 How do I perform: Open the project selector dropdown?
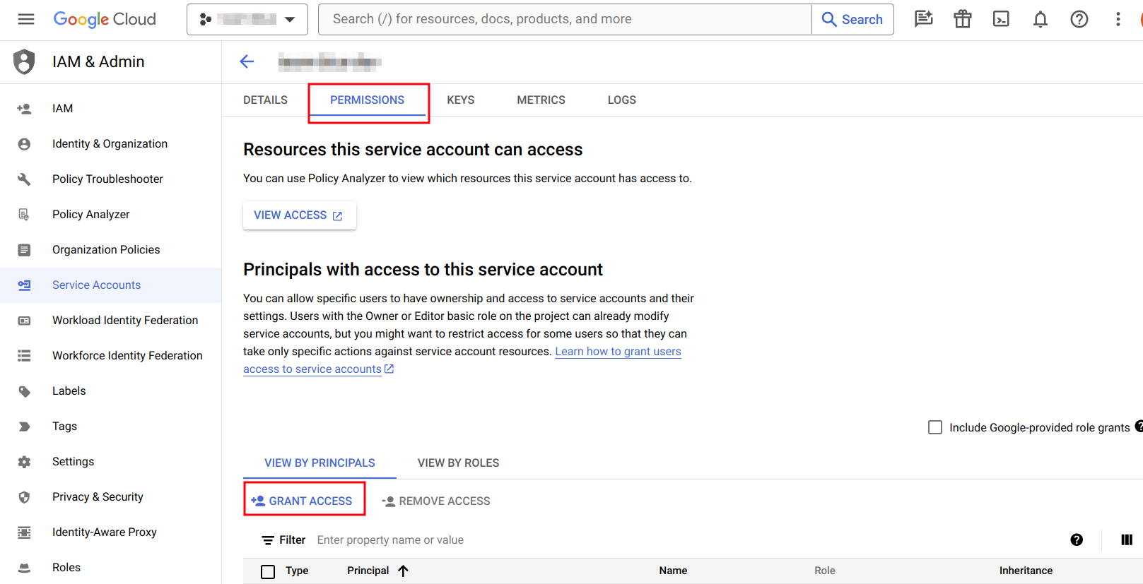coord(247,19)
